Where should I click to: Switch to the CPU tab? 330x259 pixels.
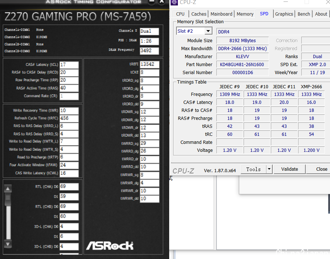click(180, 14)
